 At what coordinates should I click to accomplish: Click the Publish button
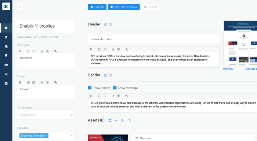point(97,7)
